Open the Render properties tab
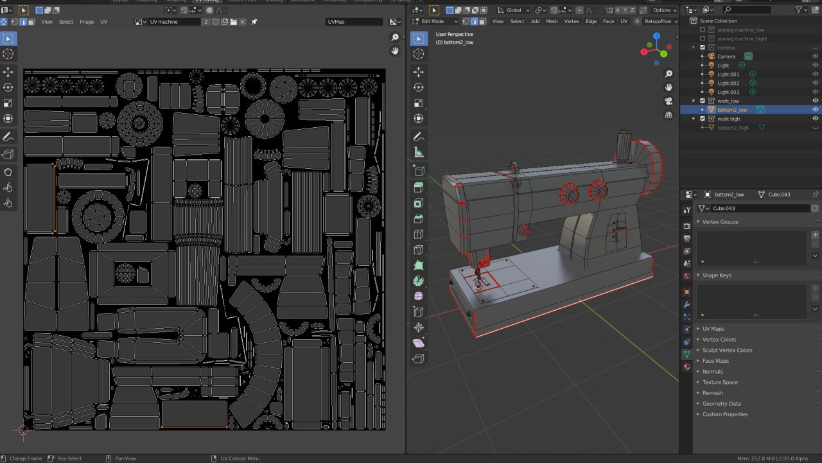This screenshot has width=822, height=463. coord(686,226)
